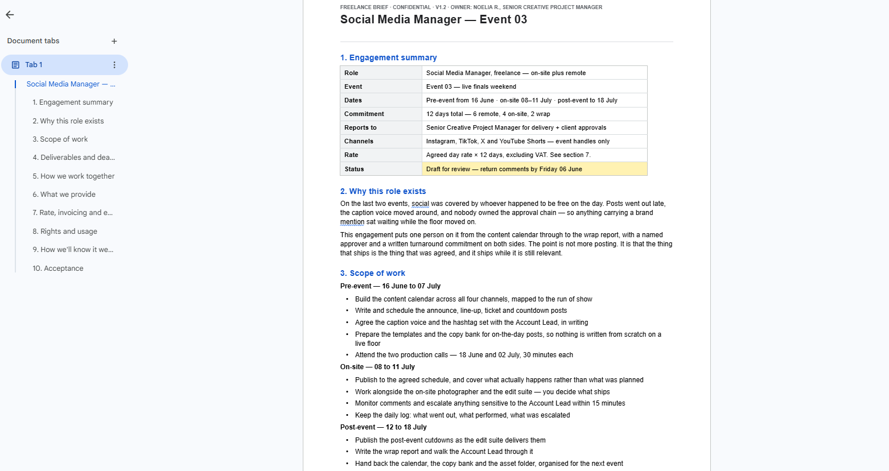Screen dimensions: 889x471
Task: Click the Event label cell in table
Action: (x=381, y=86)
